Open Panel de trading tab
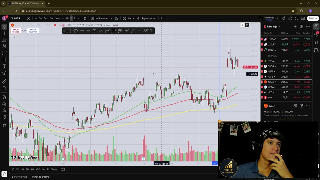320x180 pixels. pyautogui.click(x=41, y=177)
